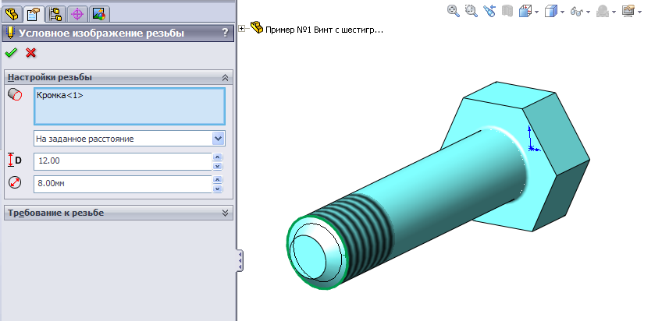Expand the Пример №1 Винт flyout tree

tap(242, 29)
